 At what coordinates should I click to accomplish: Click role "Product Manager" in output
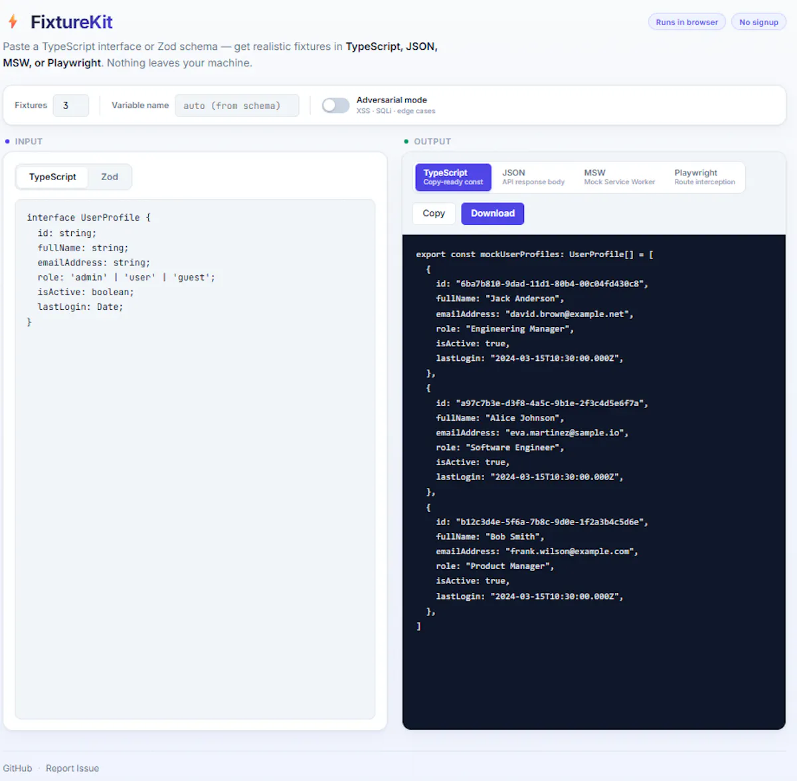[495, 566]
